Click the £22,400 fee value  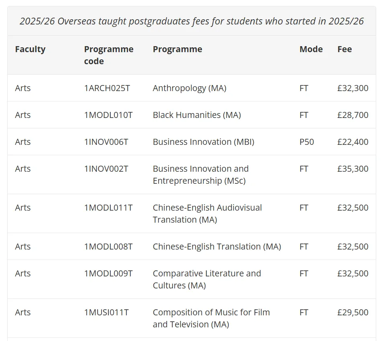pyautogui.click(x=352, y=142)
